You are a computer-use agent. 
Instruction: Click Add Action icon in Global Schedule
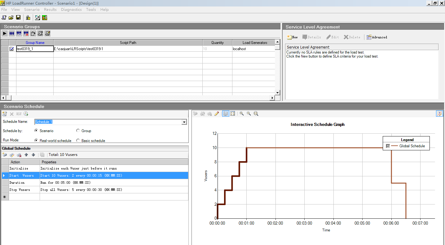point(5,155)
